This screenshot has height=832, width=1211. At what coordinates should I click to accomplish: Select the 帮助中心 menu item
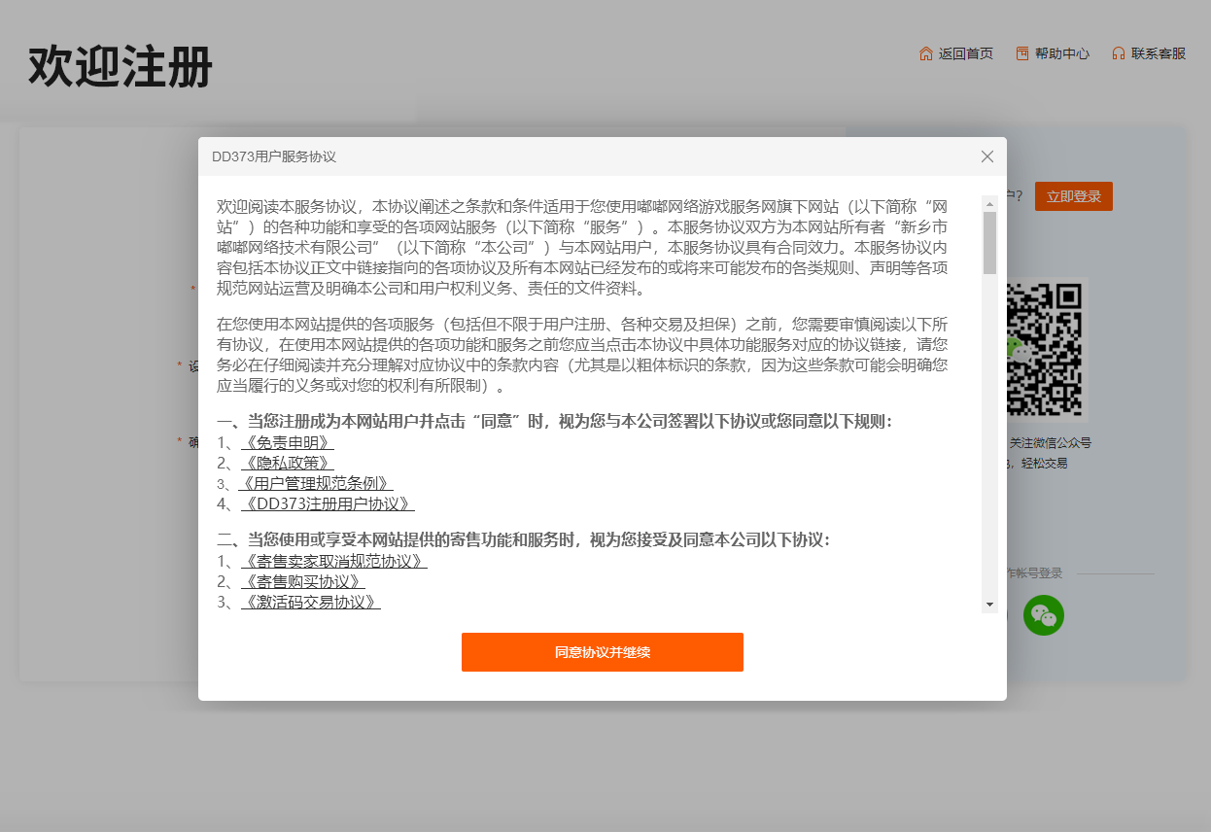click(x=1062, y=53)
